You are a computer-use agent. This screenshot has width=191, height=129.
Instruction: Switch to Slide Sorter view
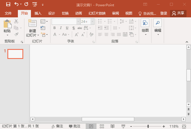coord(102,126)
